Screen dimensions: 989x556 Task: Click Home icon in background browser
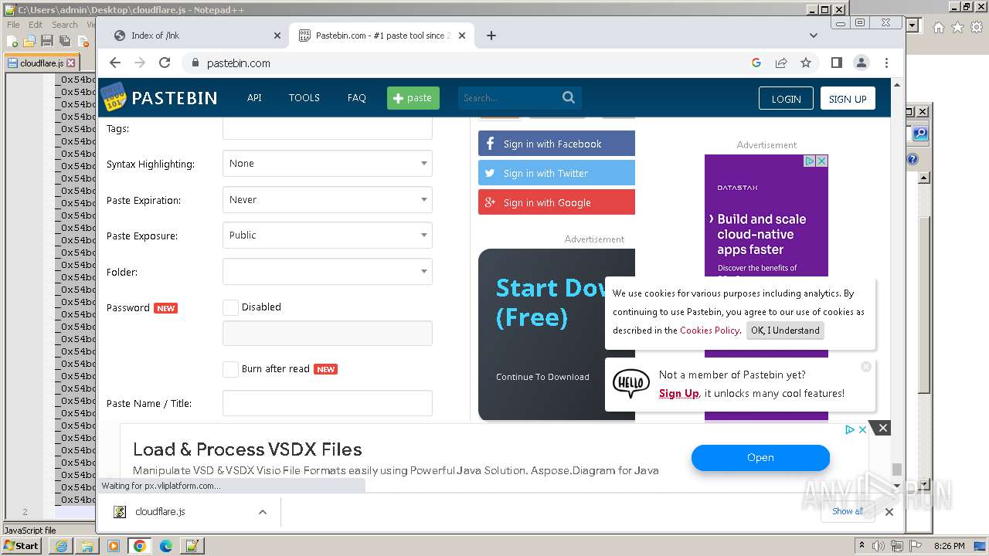(x=939, y=27)
